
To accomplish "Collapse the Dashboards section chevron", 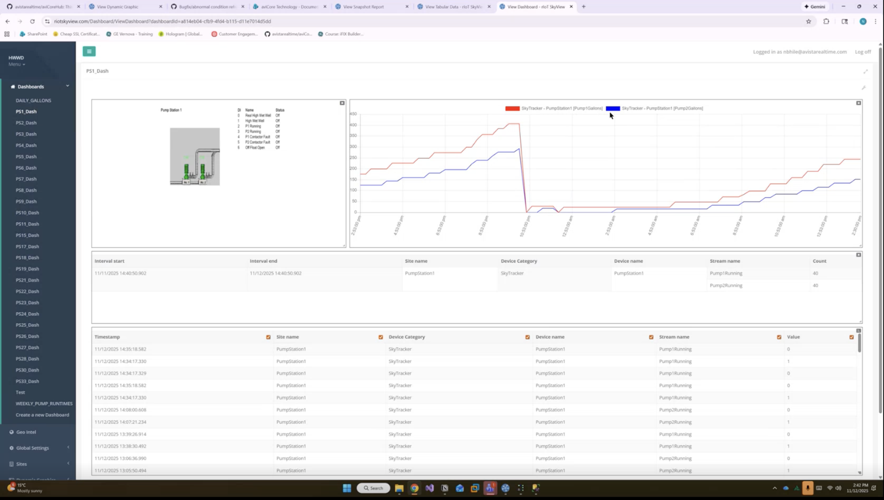I will point(68,86).
